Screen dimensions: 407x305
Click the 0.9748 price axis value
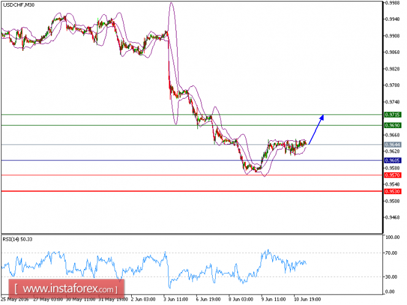(392, 102)
